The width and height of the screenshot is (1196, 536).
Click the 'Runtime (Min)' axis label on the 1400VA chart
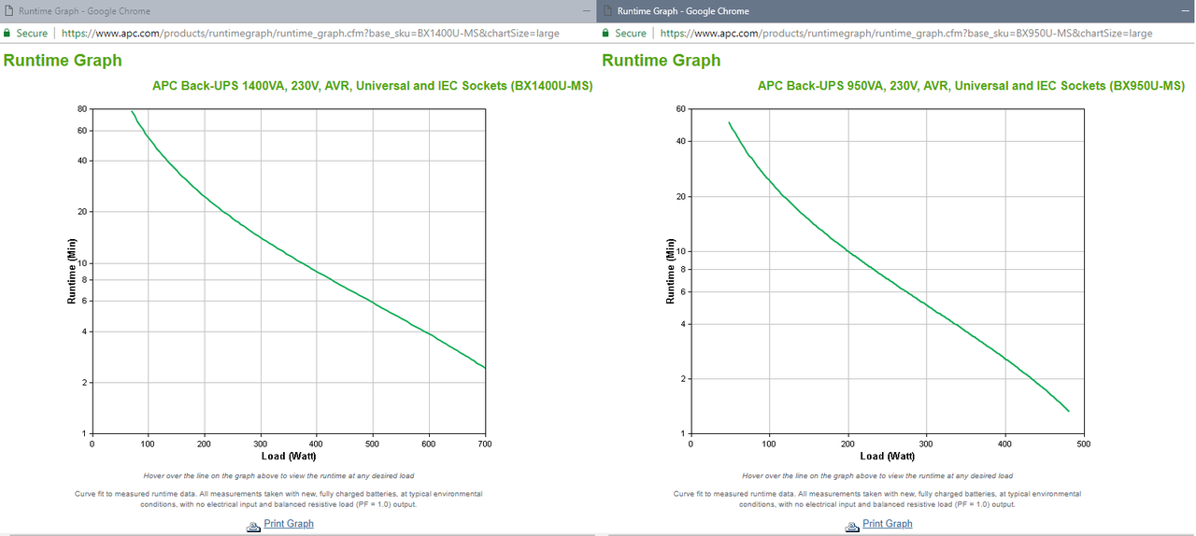pyautogui.click(x=72, y=271)
